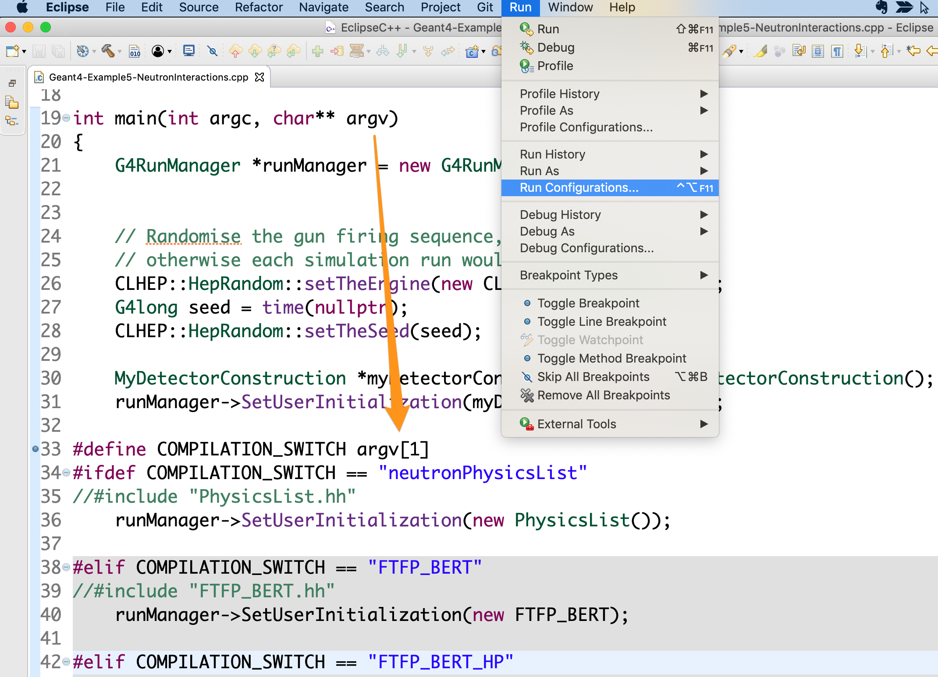The height and width of the screenshot is (677, 938).
Task: Open Run Configurations... menu item
Action: pyautogui.click(x=579, y=188)
